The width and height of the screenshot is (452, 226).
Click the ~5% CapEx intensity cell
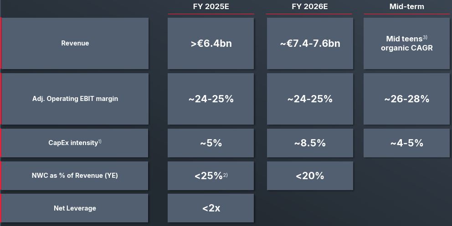(211, 143)
